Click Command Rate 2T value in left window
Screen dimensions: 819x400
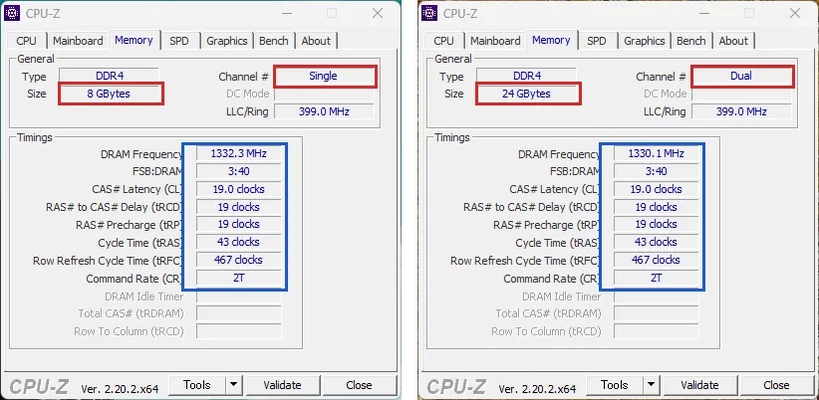tap(239, 278)
